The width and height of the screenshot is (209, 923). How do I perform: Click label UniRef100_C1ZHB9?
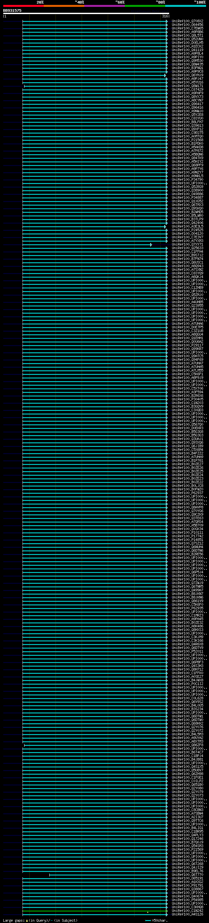(x=187, y=287)
